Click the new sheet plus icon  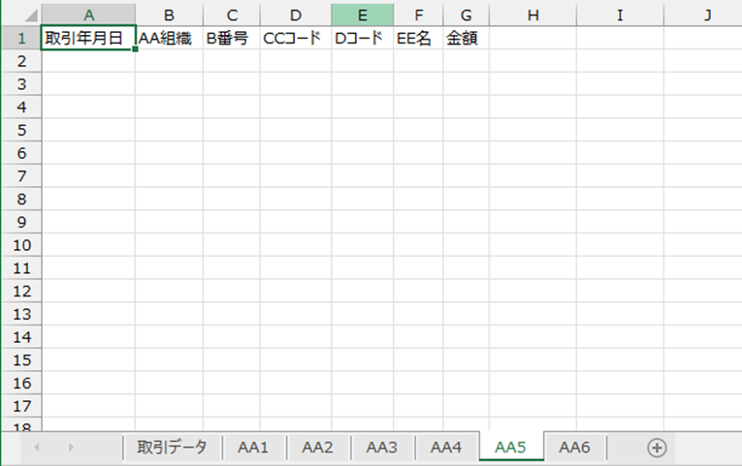pyautogui.click(x=657, y=448)
